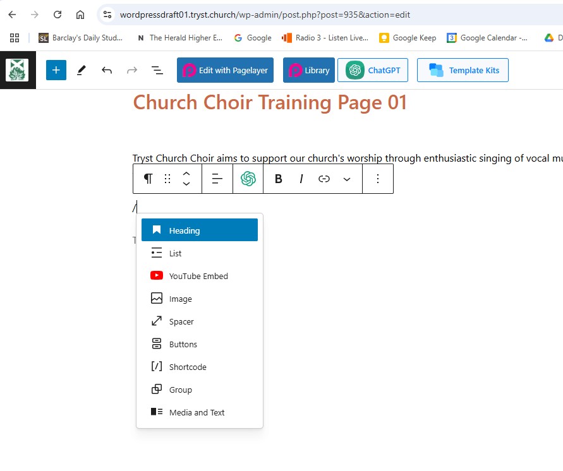563x471 pixels.
Task: Click the drag handle dots icon
Action: [x=167, y=179]
